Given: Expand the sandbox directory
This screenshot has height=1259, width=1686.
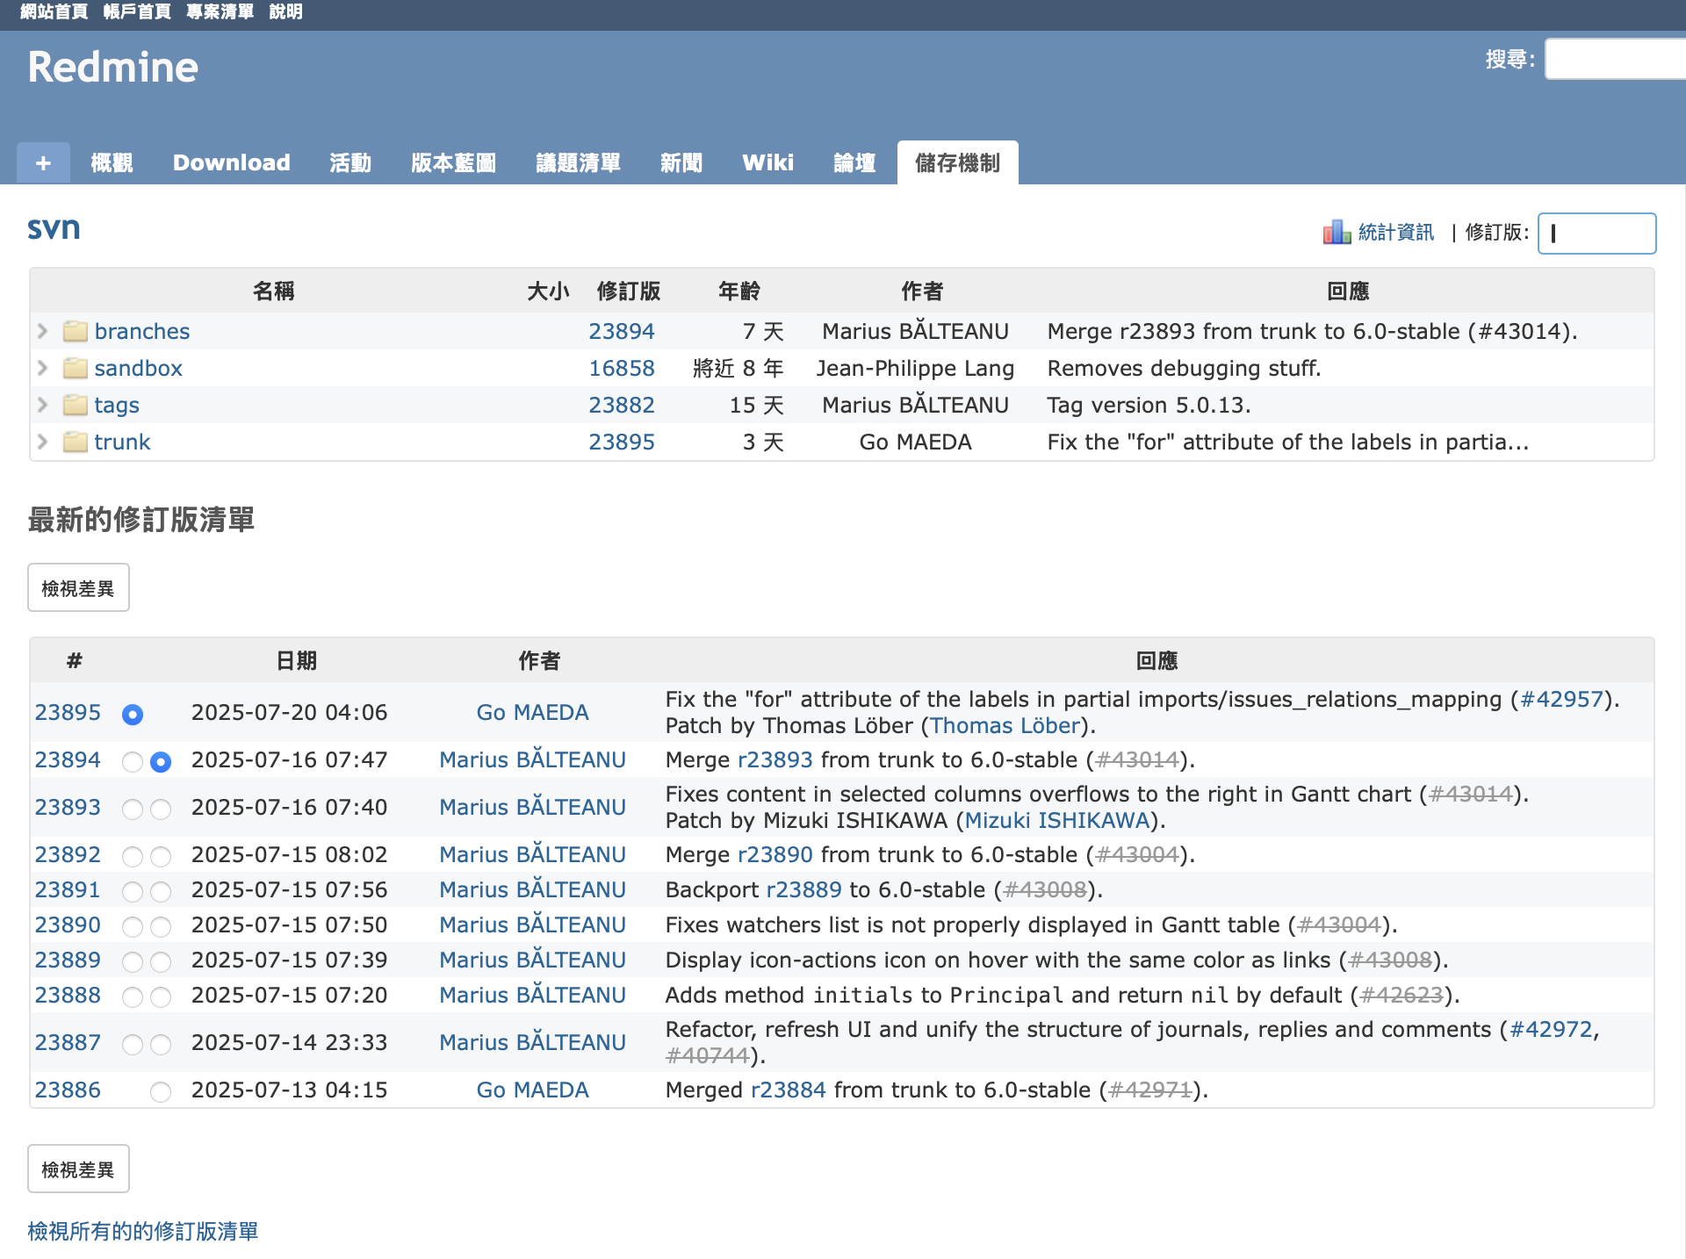Looking at the screenshot, I should [x=42, y=368].
